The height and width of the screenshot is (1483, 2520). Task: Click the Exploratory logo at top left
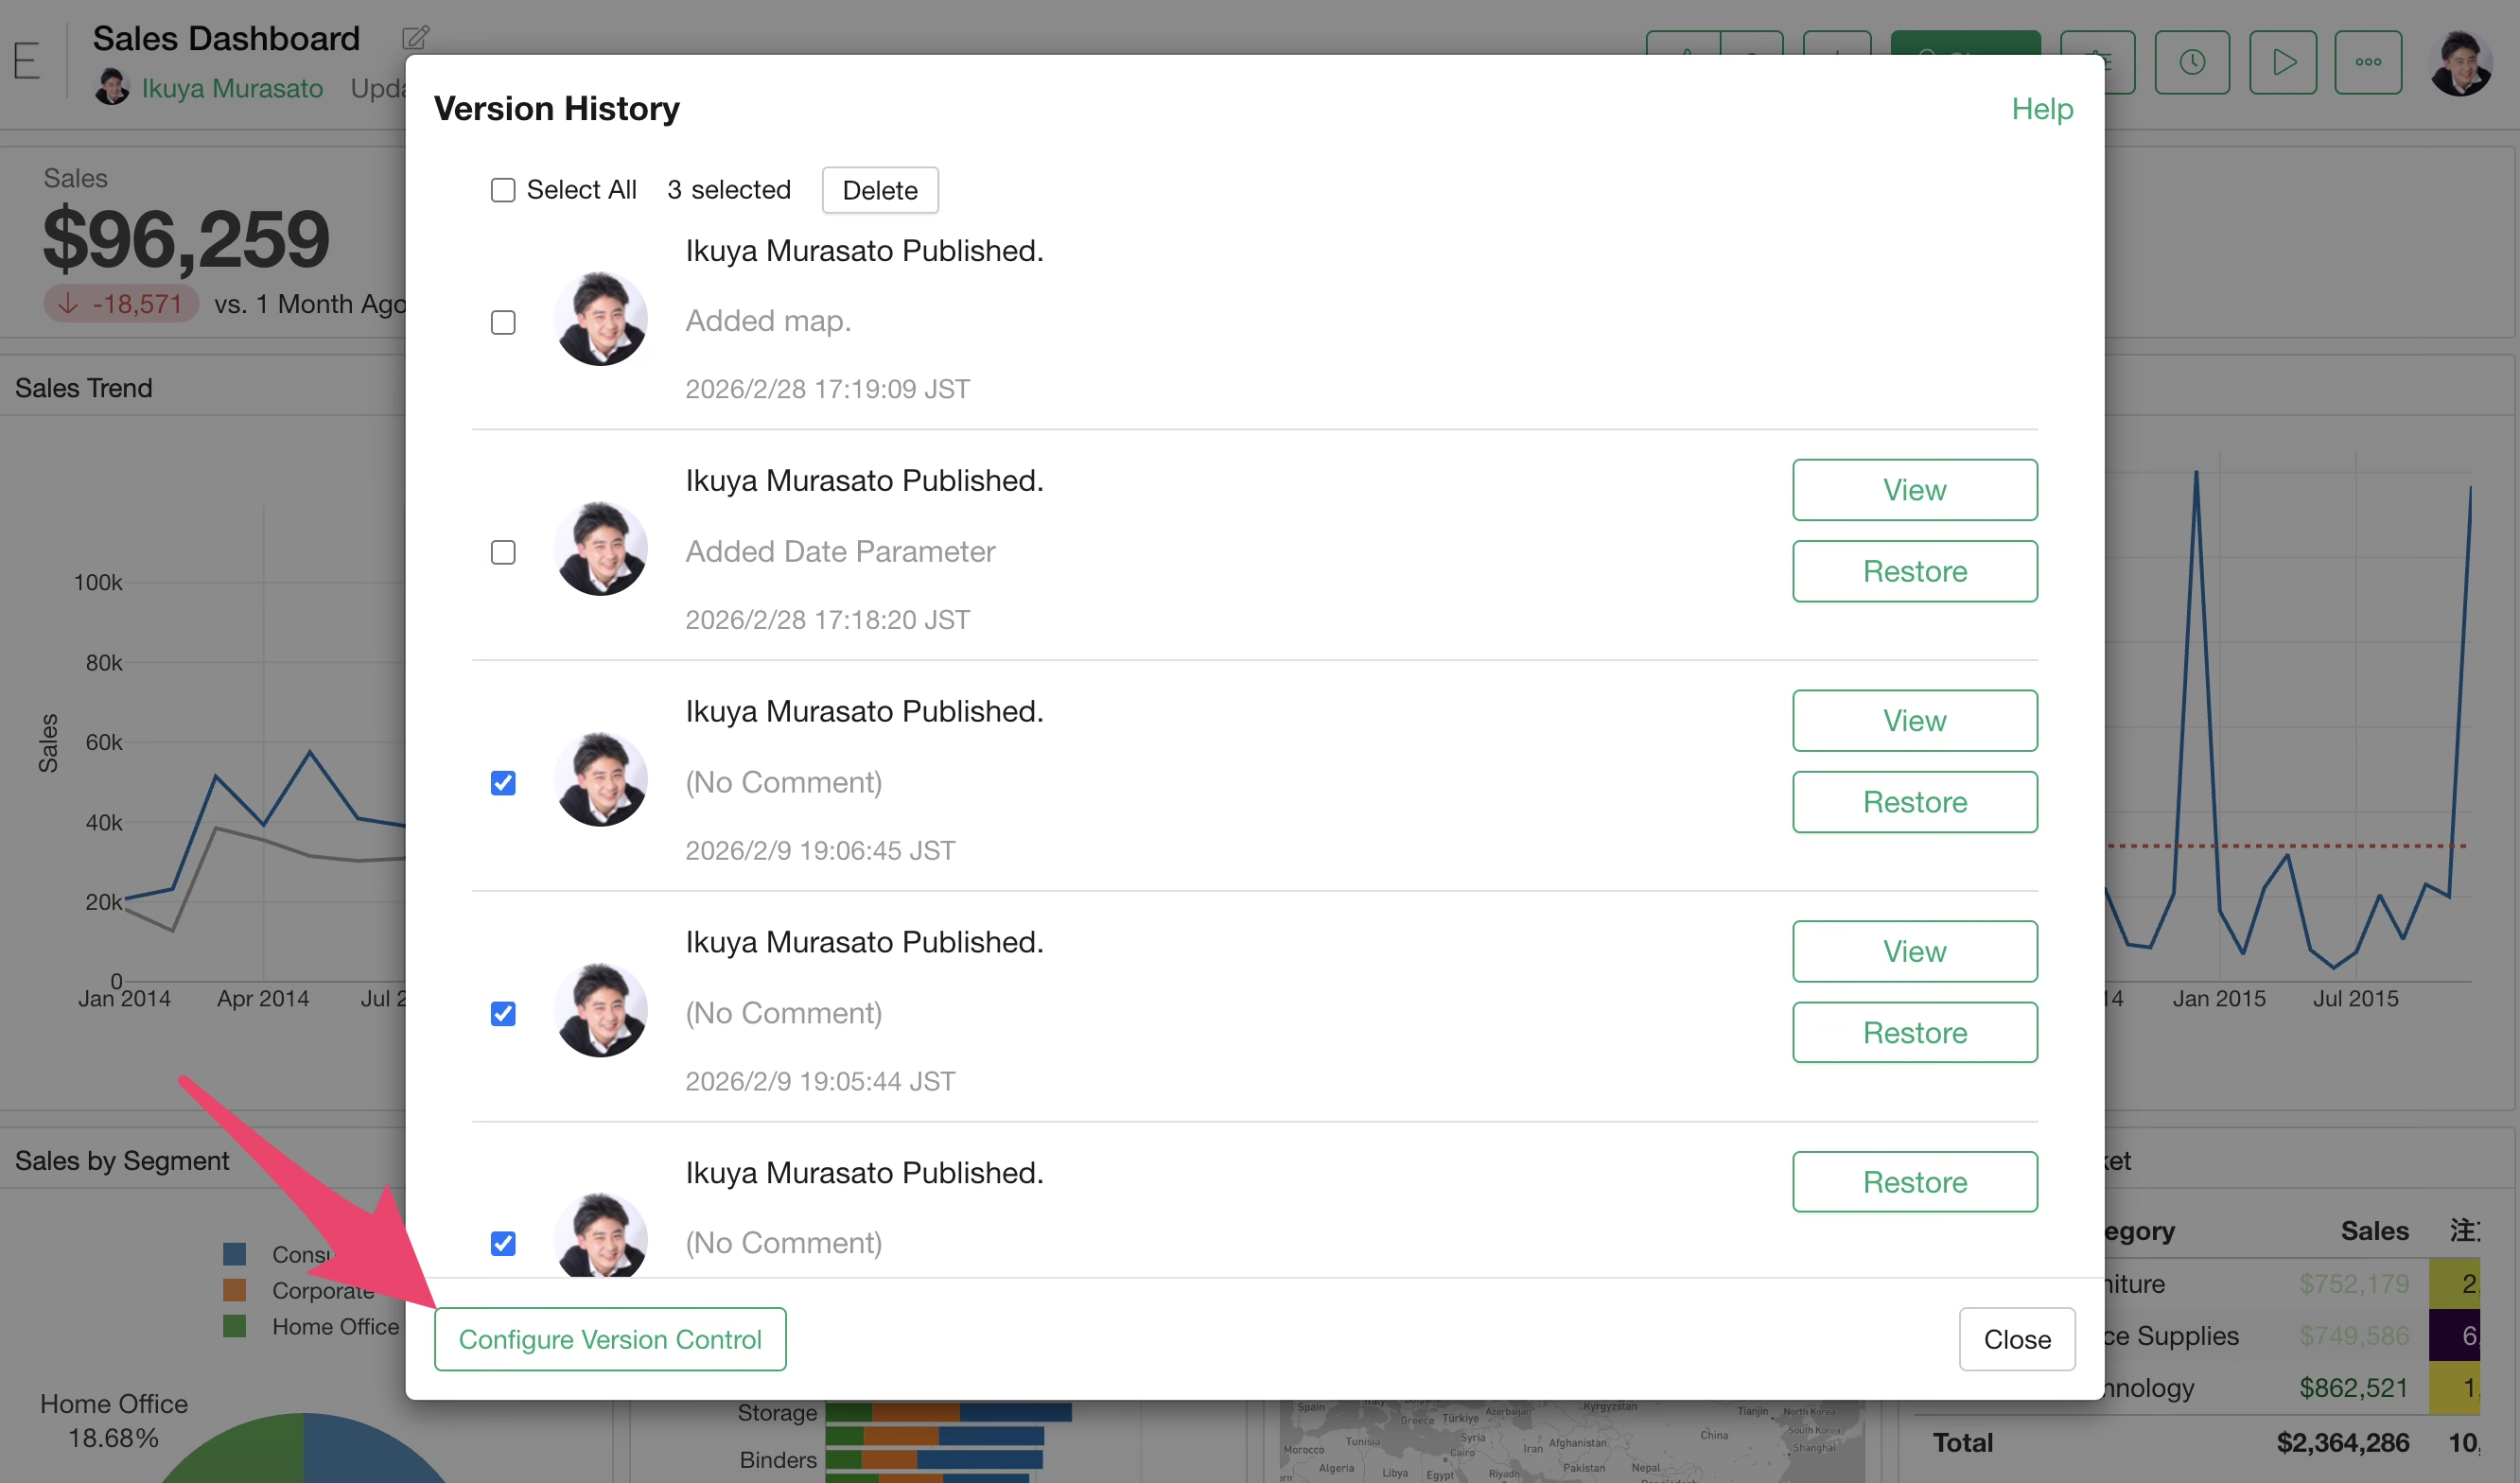click(x=27, y=62)
